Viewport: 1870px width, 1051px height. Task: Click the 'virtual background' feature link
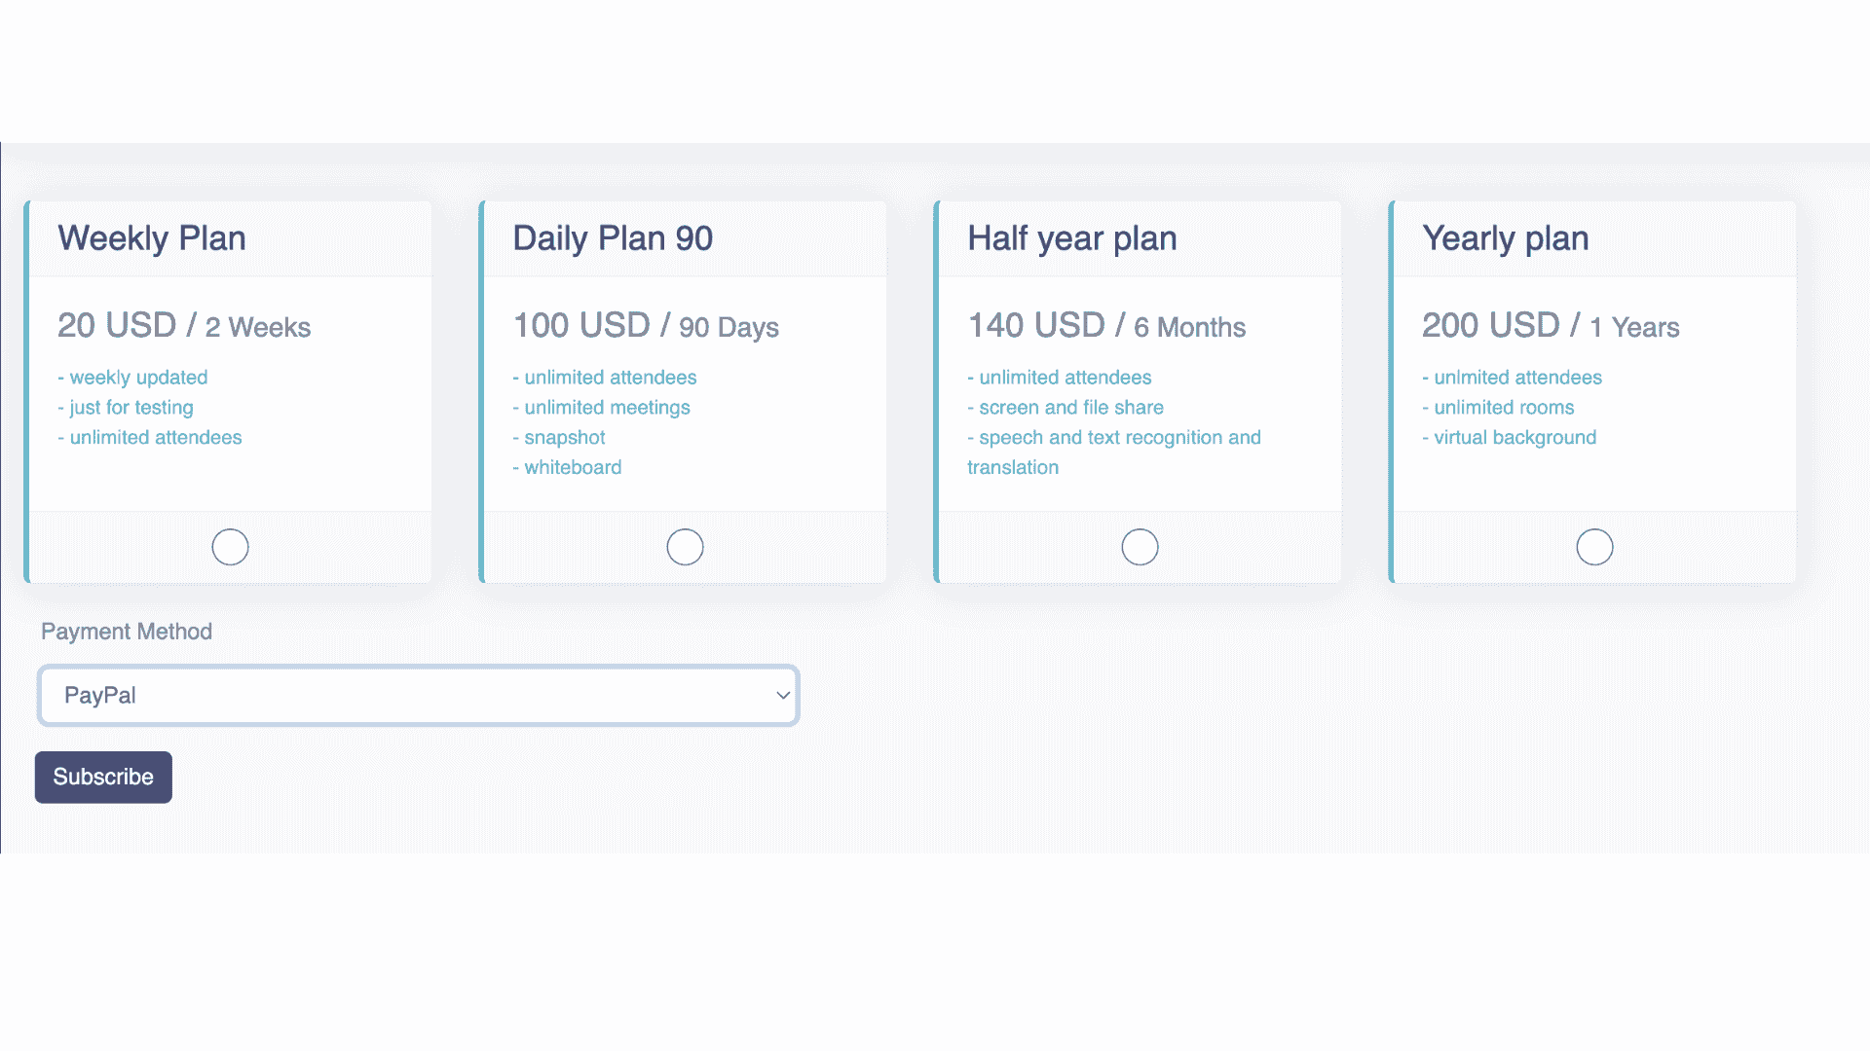tap(1511, 437)
